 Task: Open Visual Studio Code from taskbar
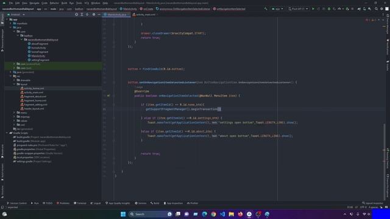click(x=222, y=214)
